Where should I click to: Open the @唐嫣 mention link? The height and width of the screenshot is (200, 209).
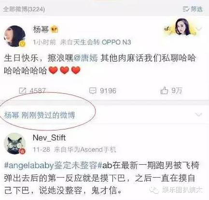pyautogui.click(x=86, y=58)
